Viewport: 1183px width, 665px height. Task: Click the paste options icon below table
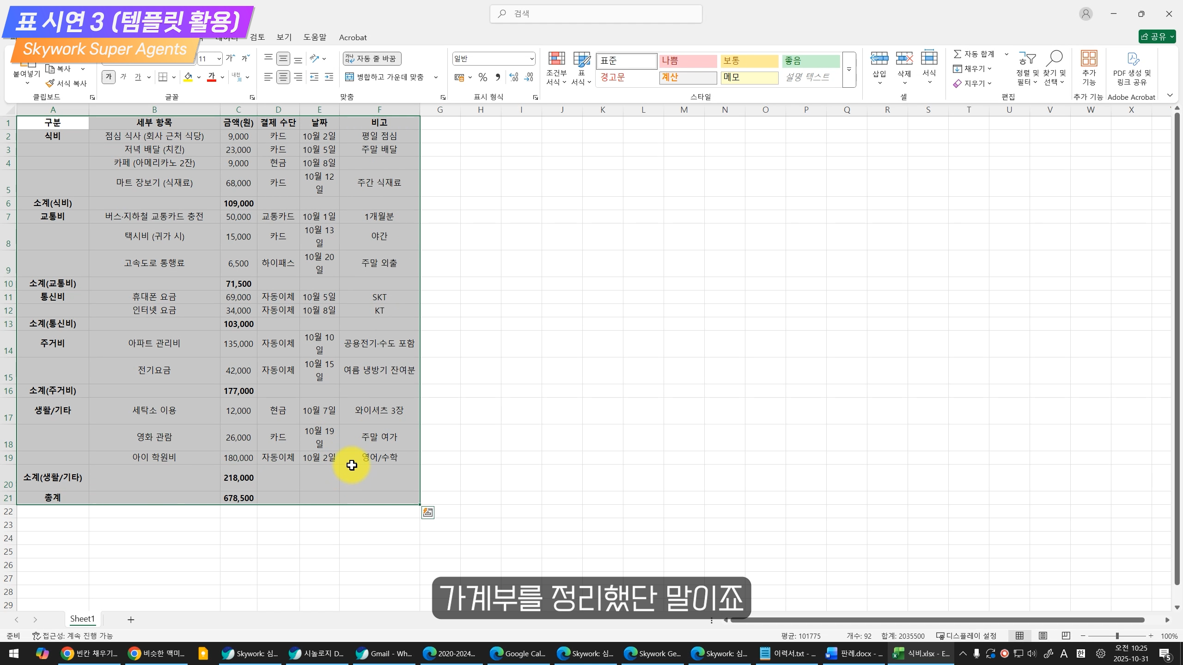point(427,513)
